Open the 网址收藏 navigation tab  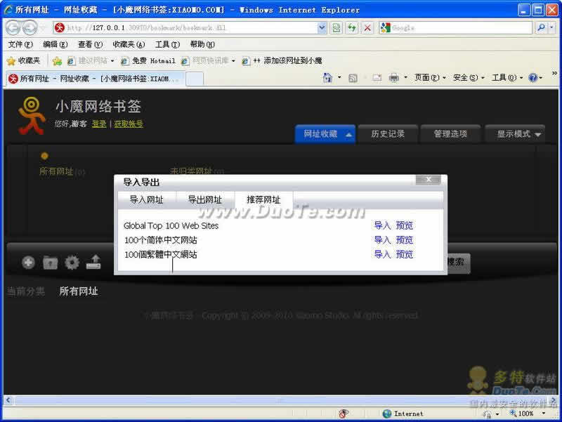pos(325,134)
